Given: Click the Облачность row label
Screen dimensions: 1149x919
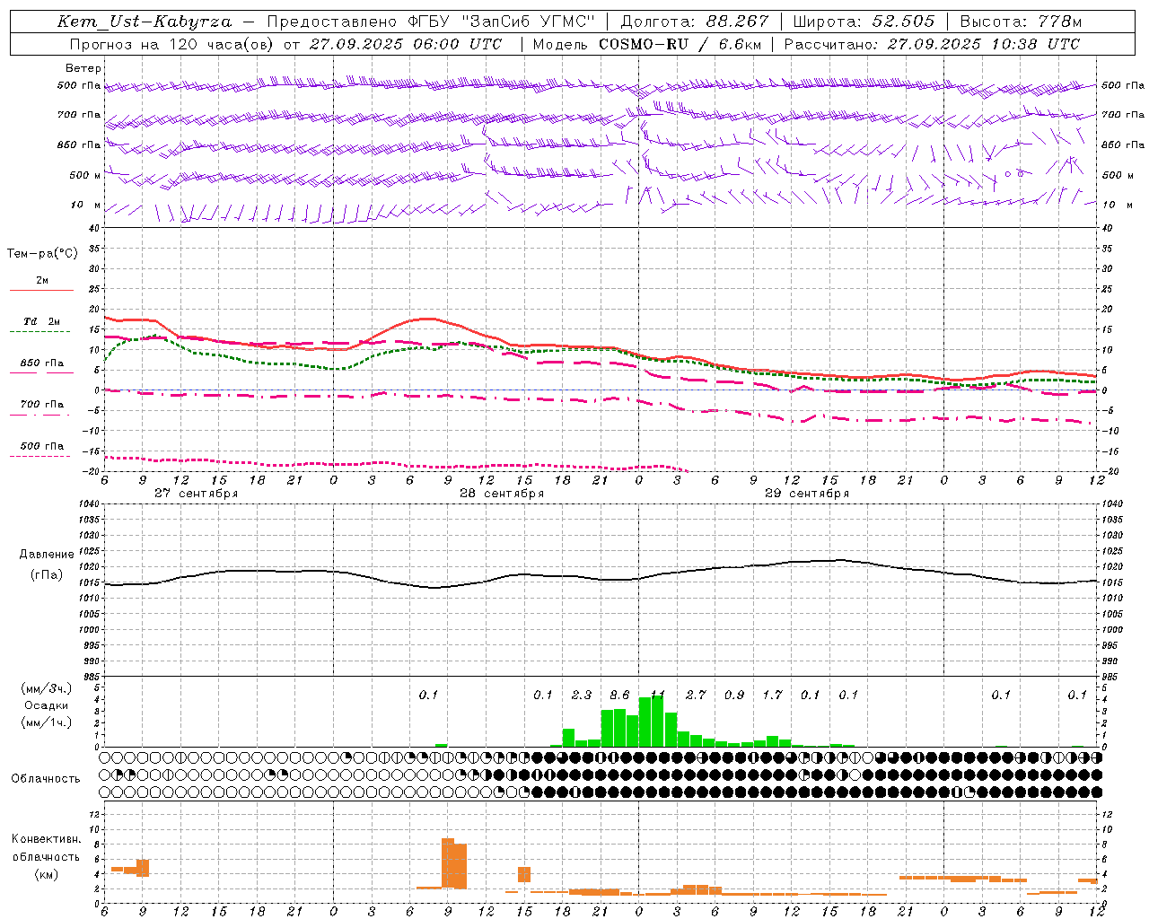Looking at the screenshot, I should click(x=46, y=779).
